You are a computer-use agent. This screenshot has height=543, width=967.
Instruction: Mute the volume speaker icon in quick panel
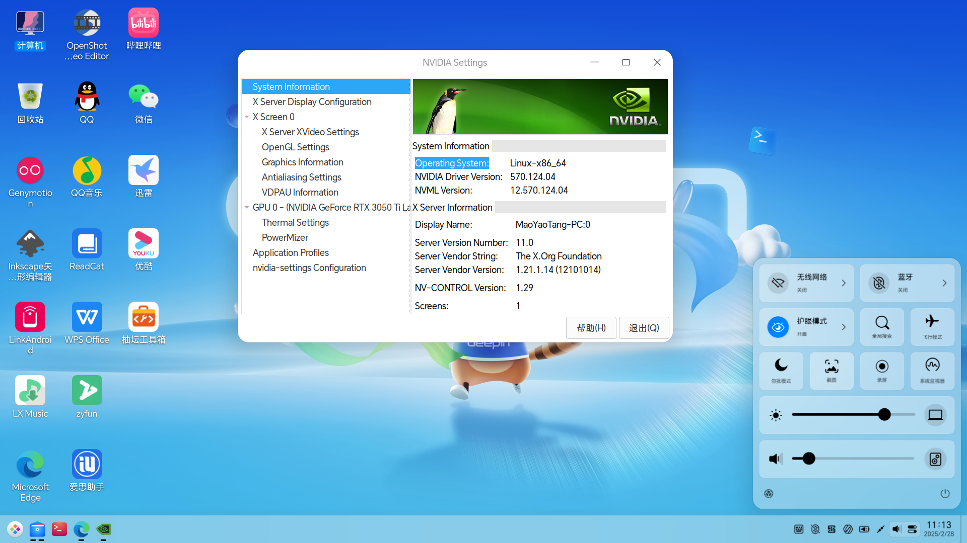coord(776,459)
